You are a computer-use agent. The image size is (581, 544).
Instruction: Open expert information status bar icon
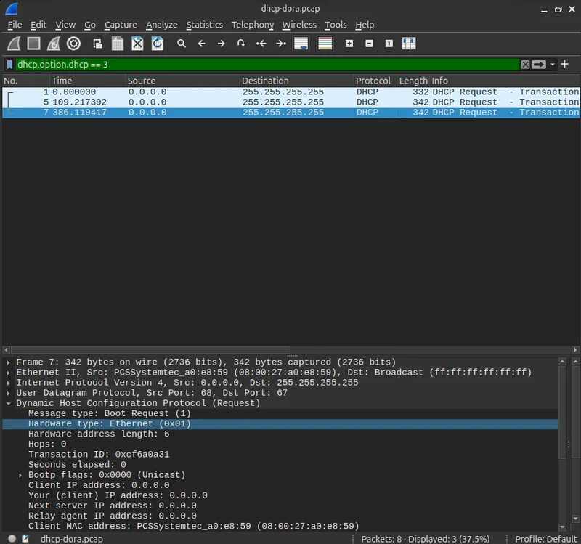(x=12, y=538)
